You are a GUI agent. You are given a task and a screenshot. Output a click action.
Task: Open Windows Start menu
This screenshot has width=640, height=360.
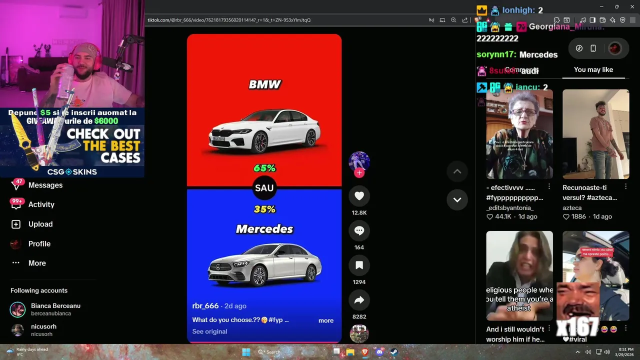[x=246, y=352]
